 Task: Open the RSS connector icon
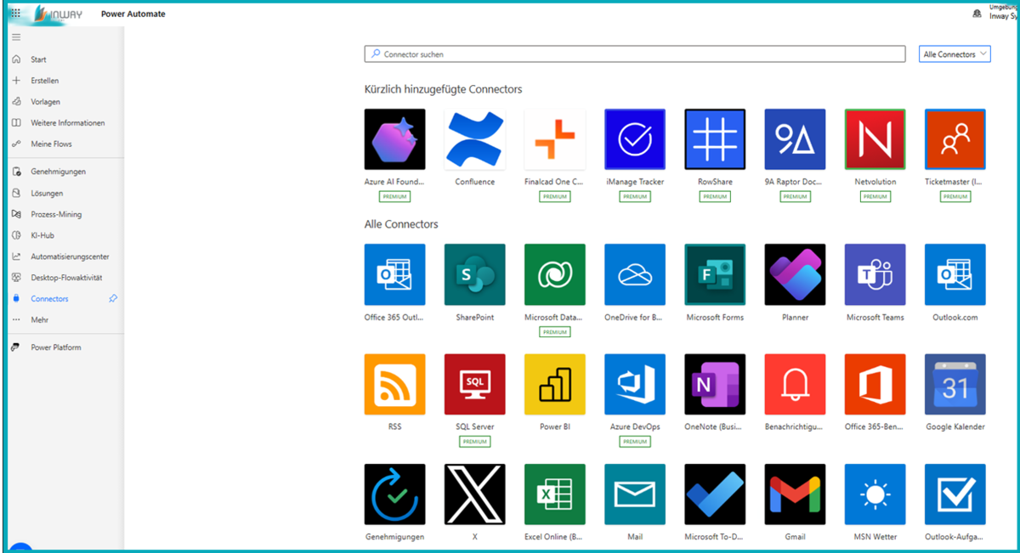click(394, 385)
